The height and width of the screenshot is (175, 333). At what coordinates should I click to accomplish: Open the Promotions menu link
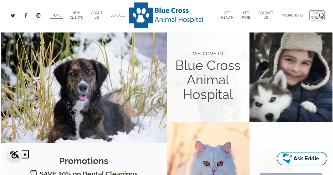click(x=292, y=15)
